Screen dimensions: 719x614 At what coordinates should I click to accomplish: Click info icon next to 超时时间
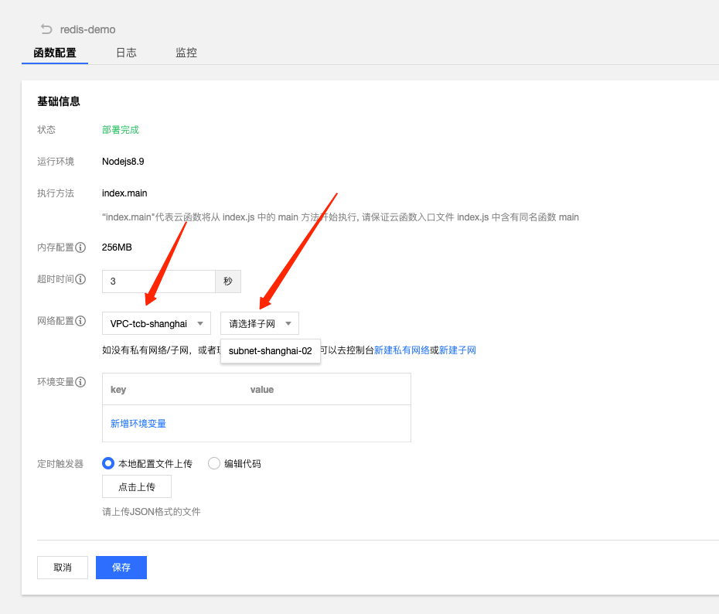pyautogui.click(x=80, y=280)
